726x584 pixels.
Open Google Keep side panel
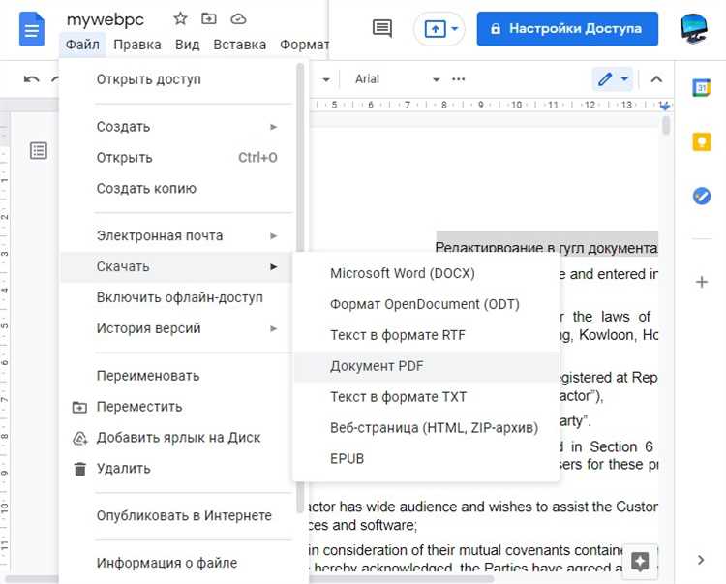coord(701,141)
